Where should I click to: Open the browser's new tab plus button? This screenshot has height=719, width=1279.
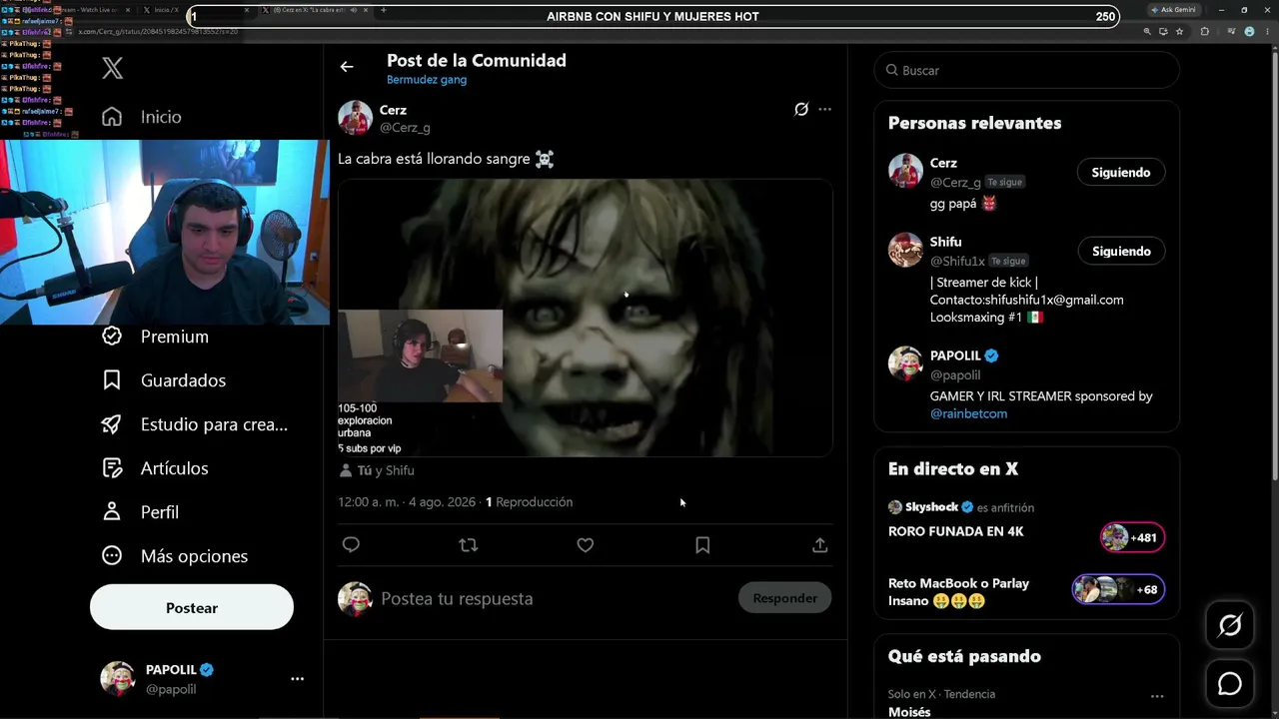384,10
